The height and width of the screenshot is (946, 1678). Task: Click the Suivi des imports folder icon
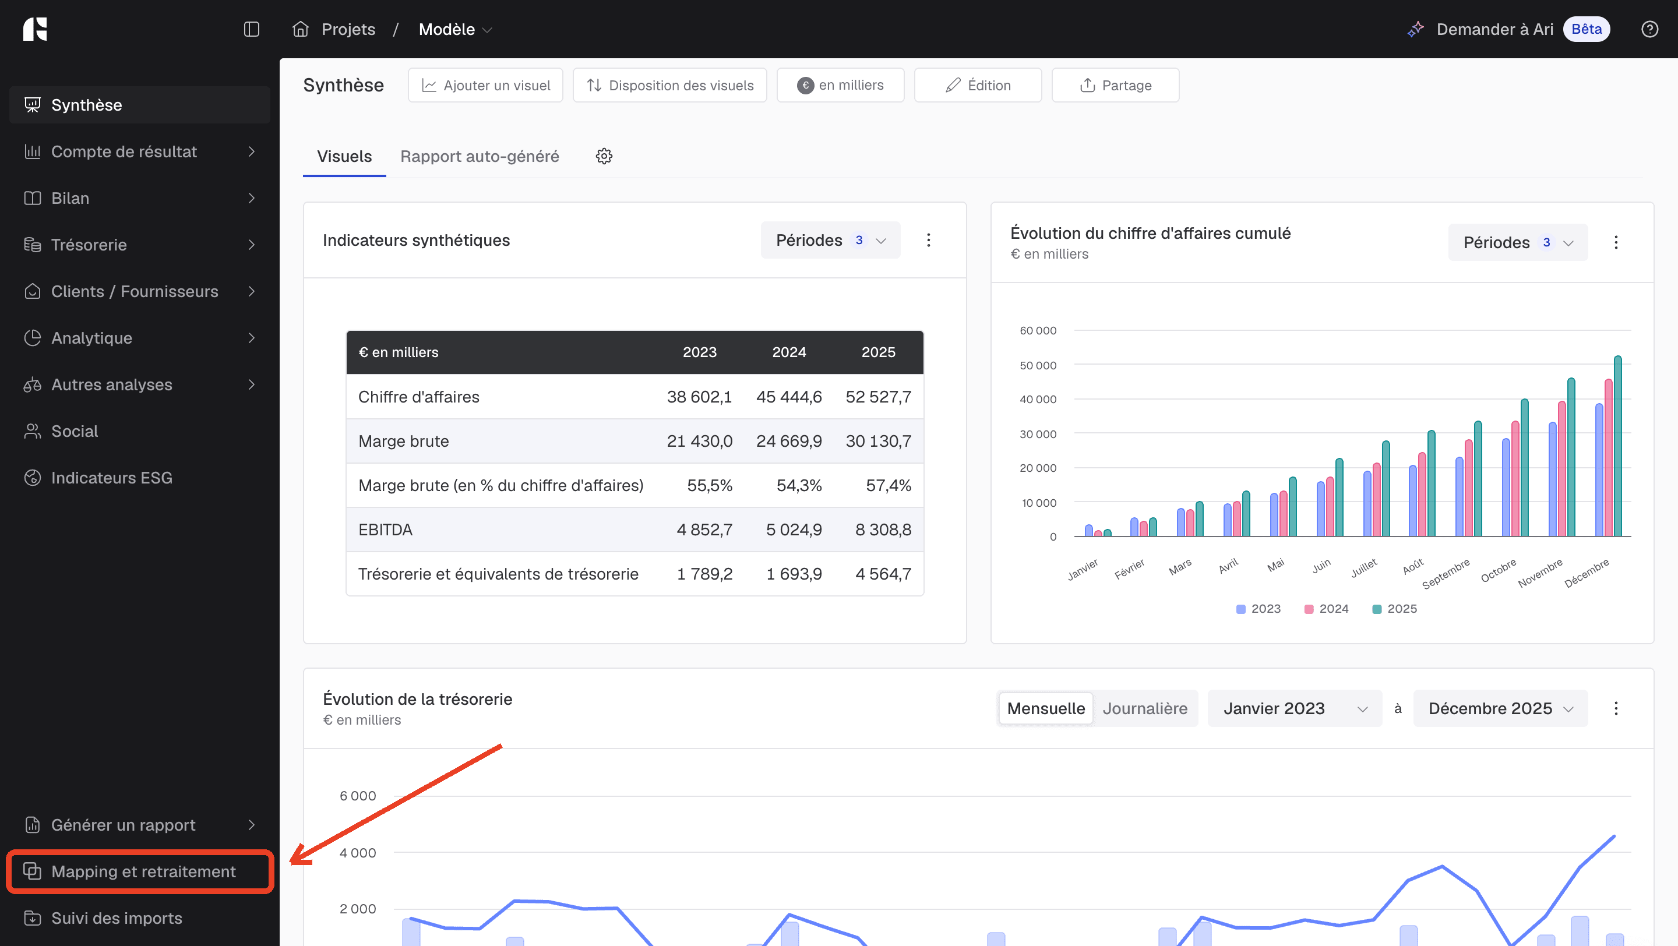33,918
